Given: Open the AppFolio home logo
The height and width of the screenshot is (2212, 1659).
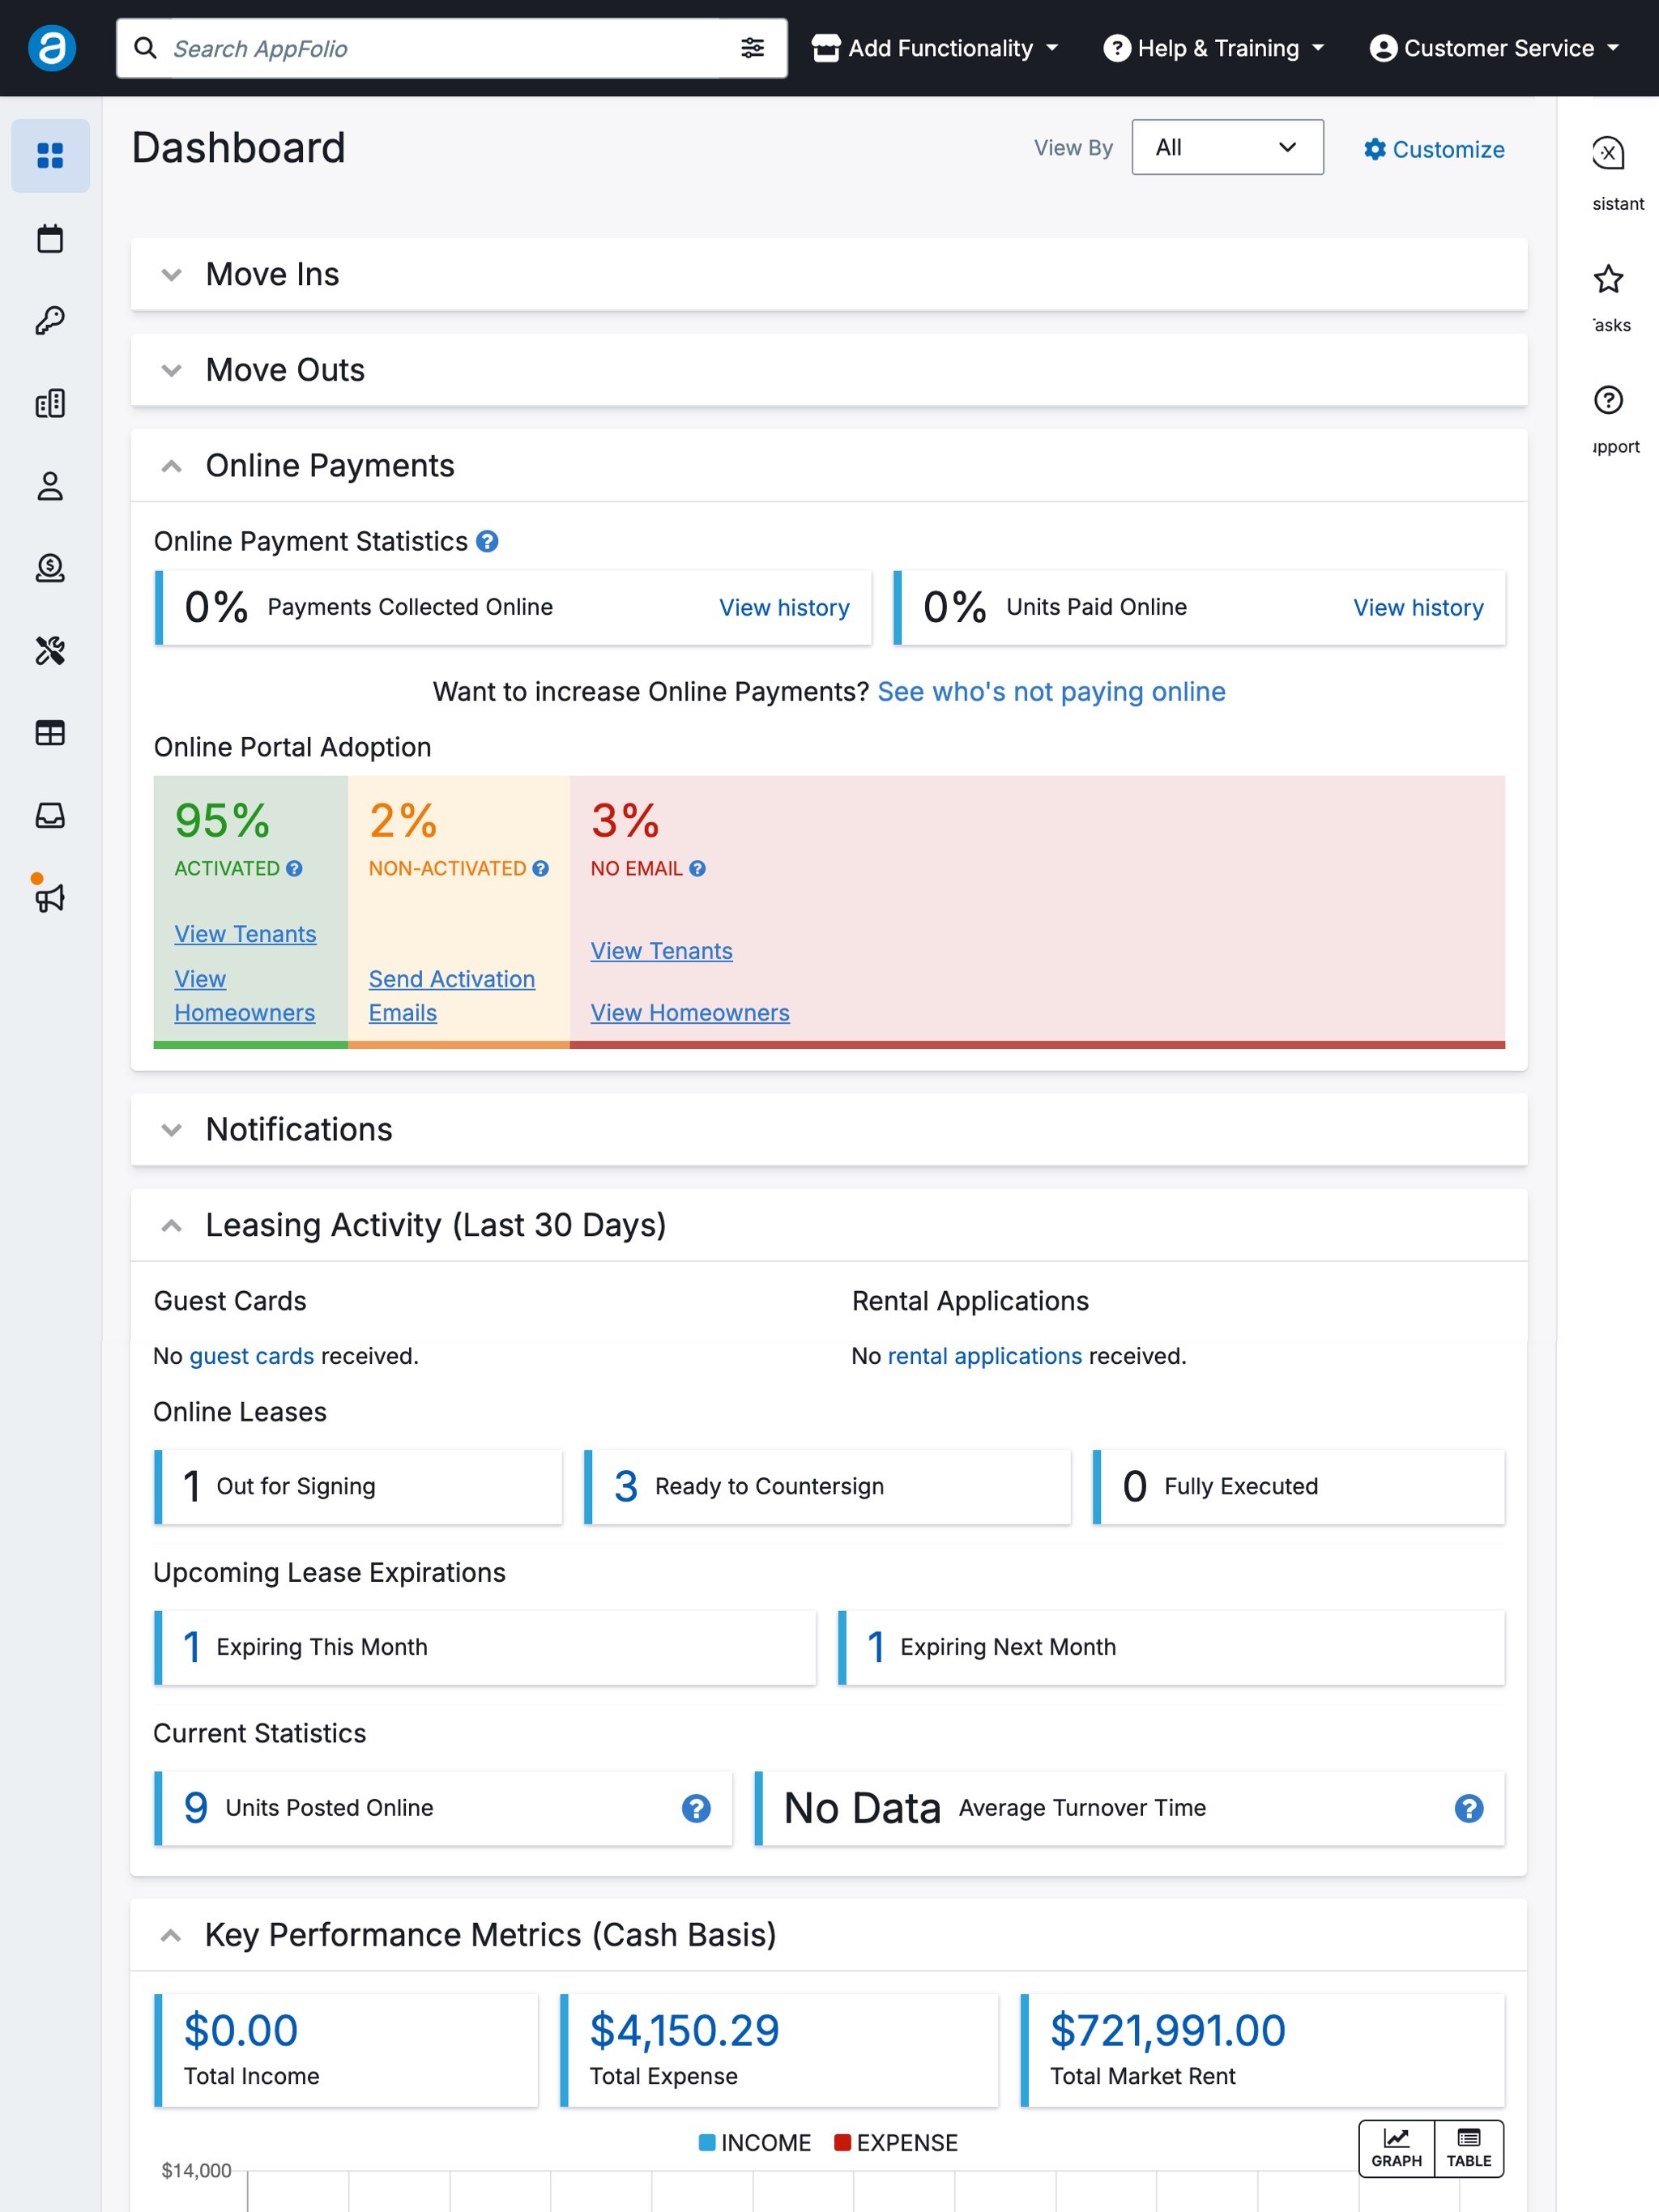Looking at the screenshot, I should (x=51, y=48).
